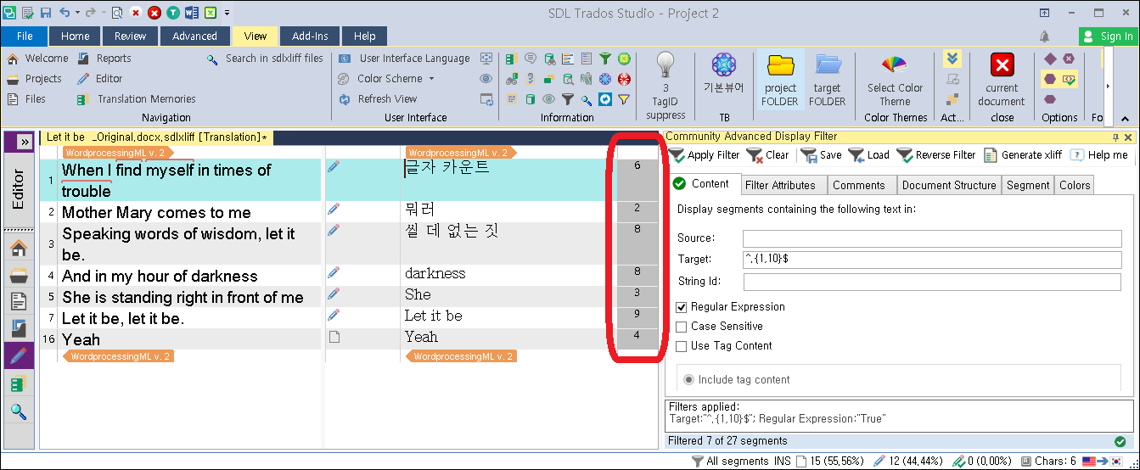Open the Color Scheme dropdown
This screenshot has height=470, width=1140.
386,79
